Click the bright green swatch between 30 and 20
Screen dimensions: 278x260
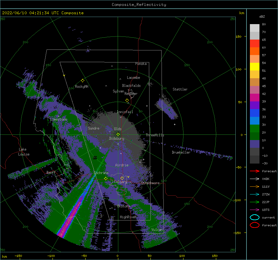pyautogui.click(x=255, y=129)
